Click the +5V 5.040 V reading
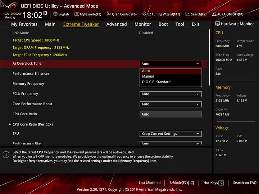 click(242, 141)
